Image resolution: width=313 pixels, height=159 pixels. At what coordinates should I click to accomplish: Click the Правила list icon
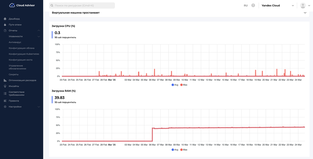[5, 101]
